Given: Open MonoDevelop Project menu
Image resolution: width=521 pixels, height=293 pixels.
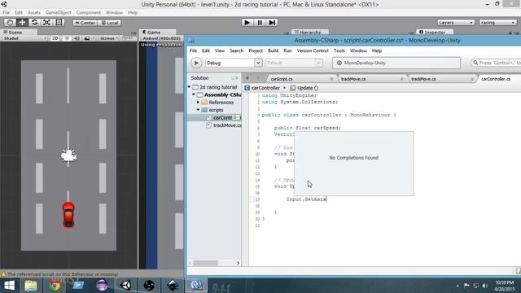Looking at the screenshot, I should click(256, 50).
